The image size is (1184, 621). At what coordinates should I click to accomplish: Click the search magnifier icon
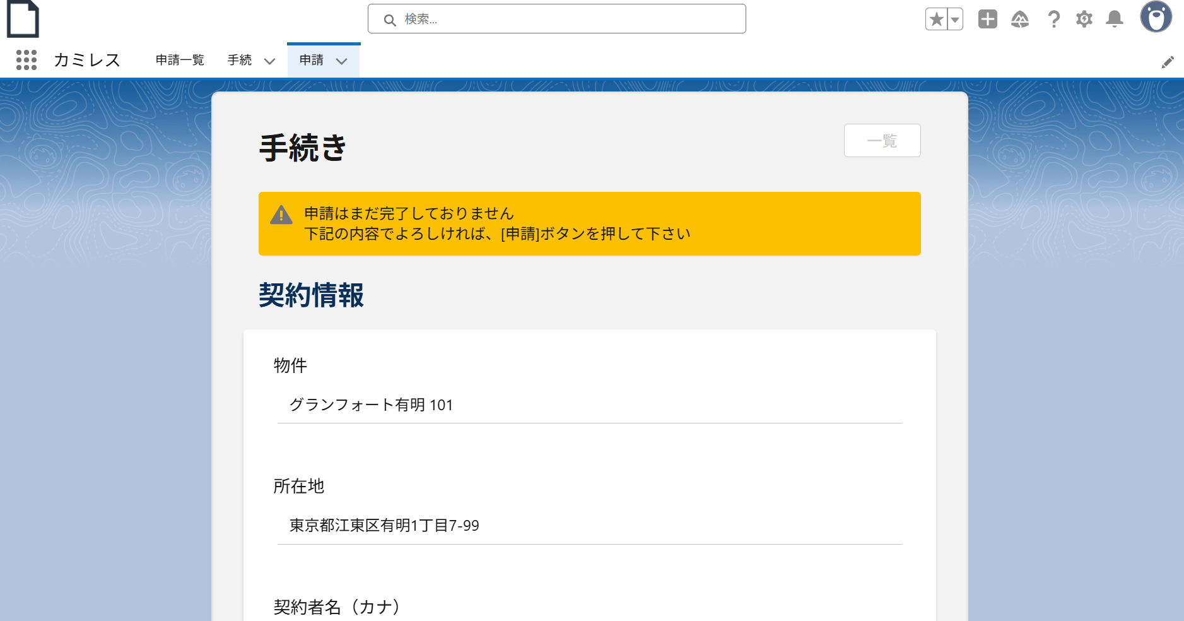(390, 19)
